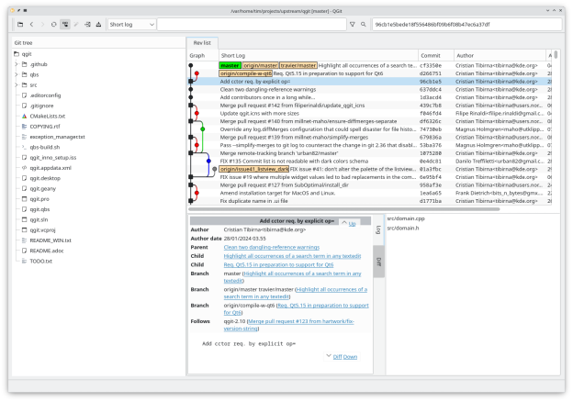The width and height of the screenshot is (573, 402).
Task: Switch to the vertical Diff tab
Action: [378, 262]
